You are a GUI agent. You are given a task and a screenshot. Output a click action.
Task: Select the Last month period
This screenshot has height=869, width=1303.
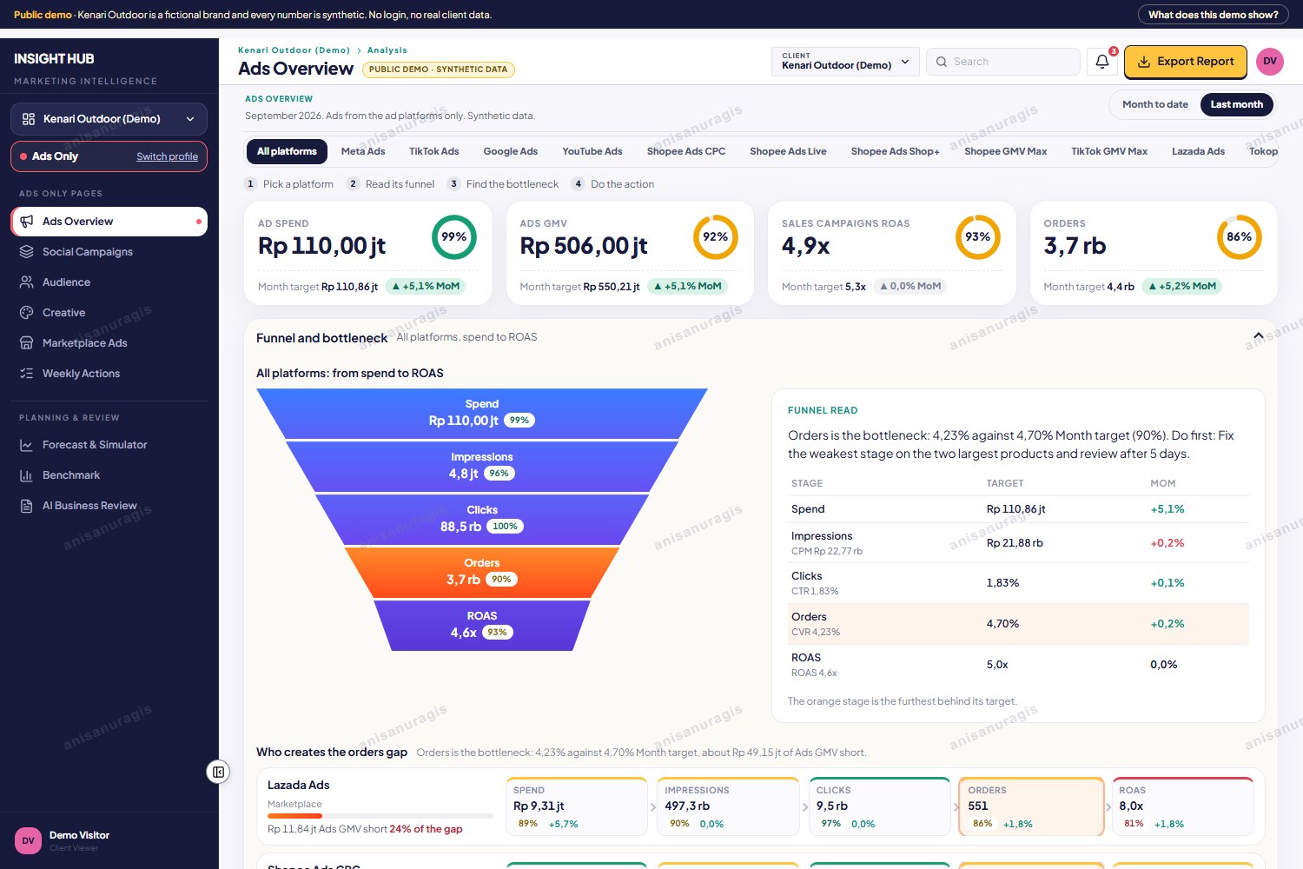click(1237, 104)
